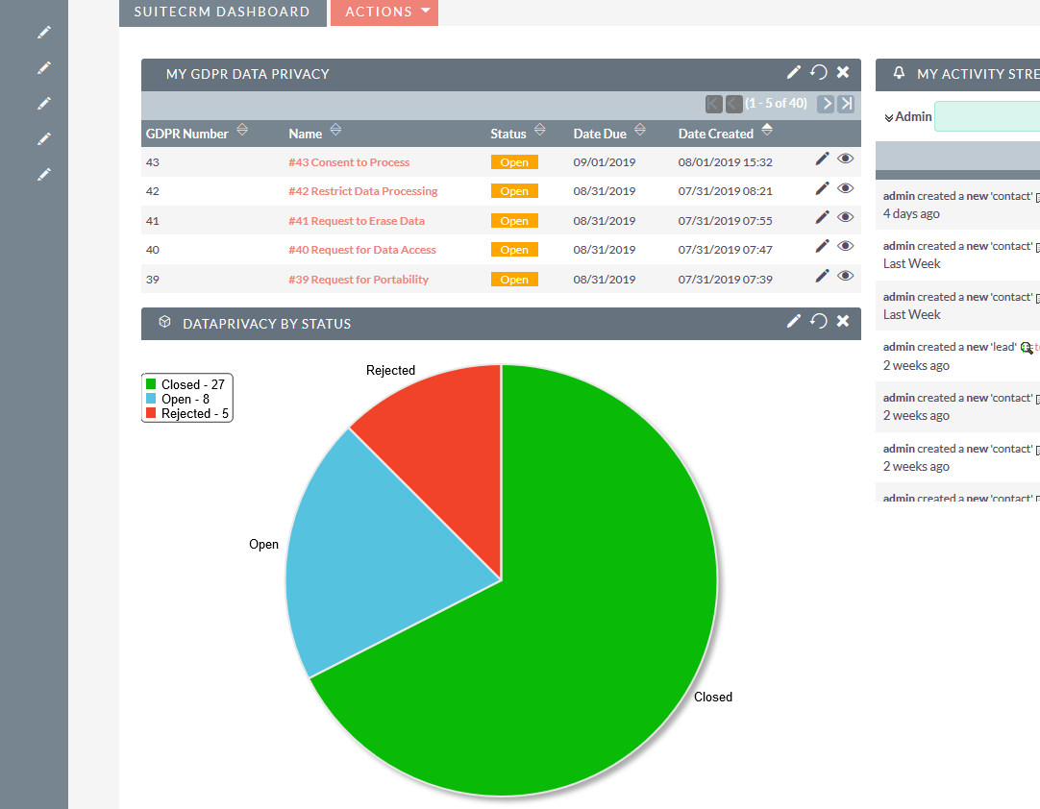1040x809 pixels.
Task: Click the red Rejected legend swatch
Action: [151, 413]
